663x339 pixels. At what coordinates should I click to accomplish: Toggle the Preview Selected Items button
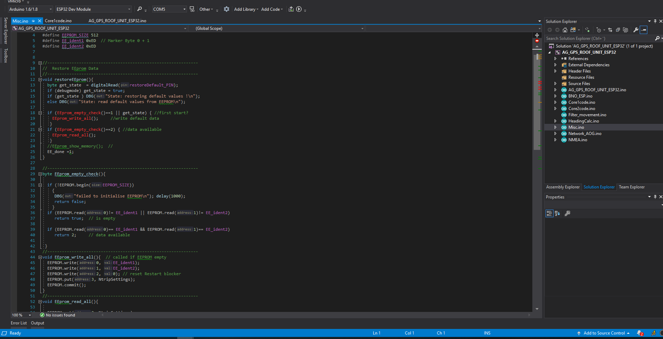click(644, 30)
